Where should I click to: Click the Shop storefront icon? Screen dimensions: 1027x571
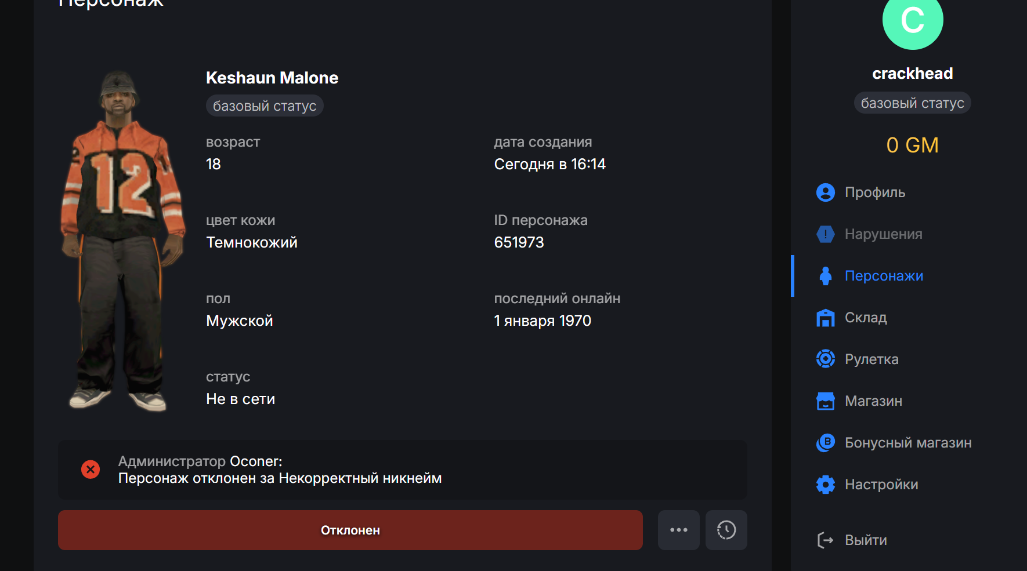pos(825,401)
